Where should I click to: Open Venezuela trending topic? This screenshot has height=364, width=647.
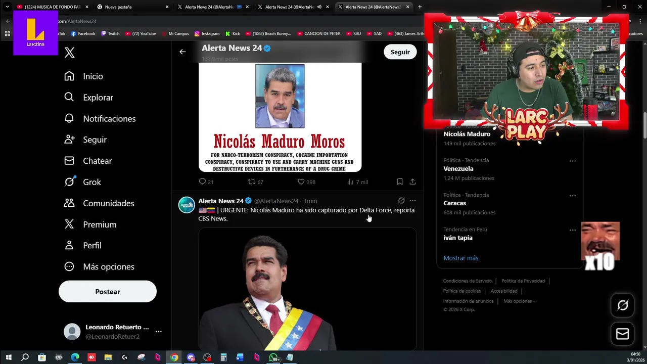tap(458, 169)
